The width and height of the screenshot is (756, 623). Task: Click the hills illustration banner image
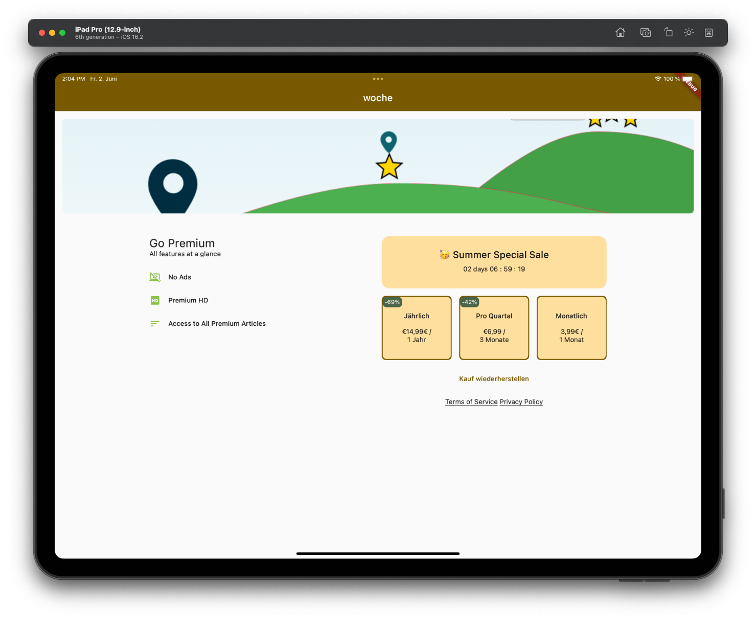[378, 166]
